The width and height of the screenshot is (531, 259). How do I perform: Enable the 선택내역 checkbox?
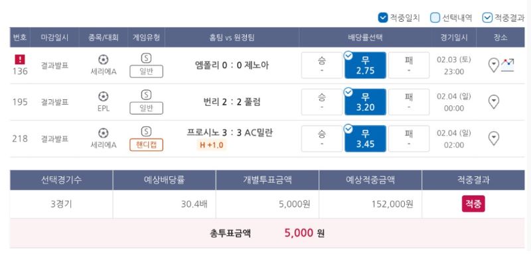[x=435, y=18]
